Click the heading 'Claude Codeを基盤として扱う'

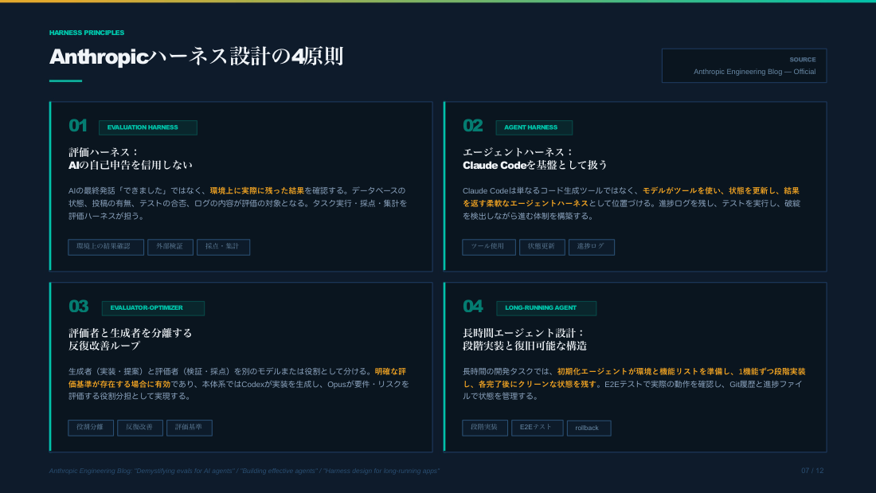pyautogui.click(x=534, y=165)
